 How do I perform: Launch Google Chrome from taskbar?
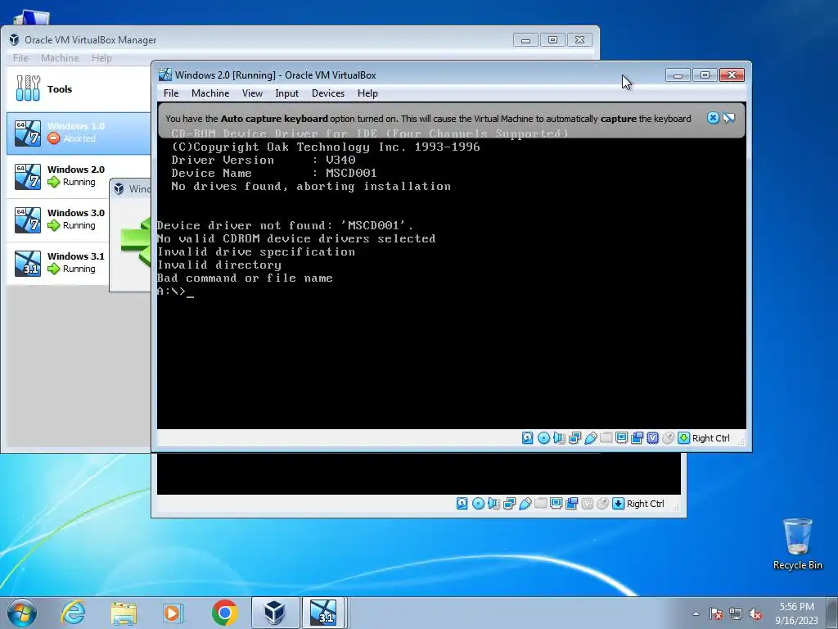point(224,613)
